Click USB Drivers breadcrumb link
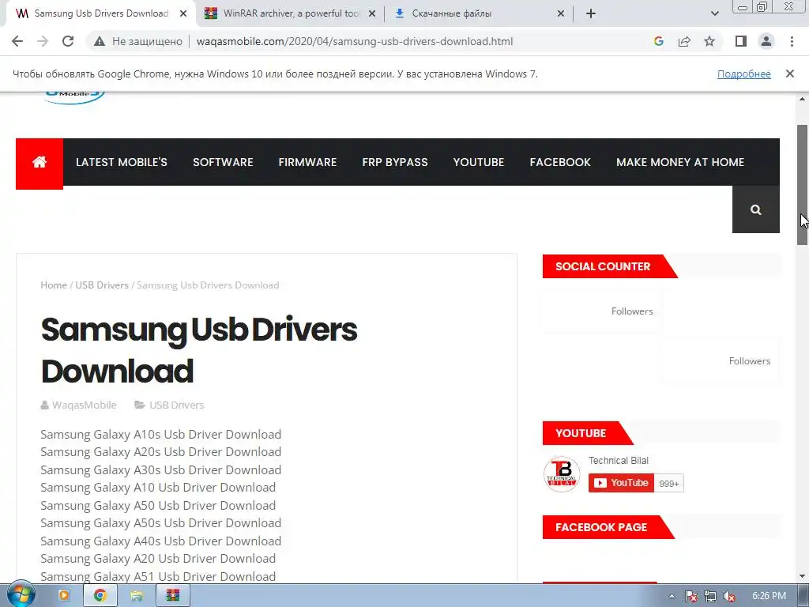The width and height of the screenshot is (809, 607). click(x=102, y=285)
